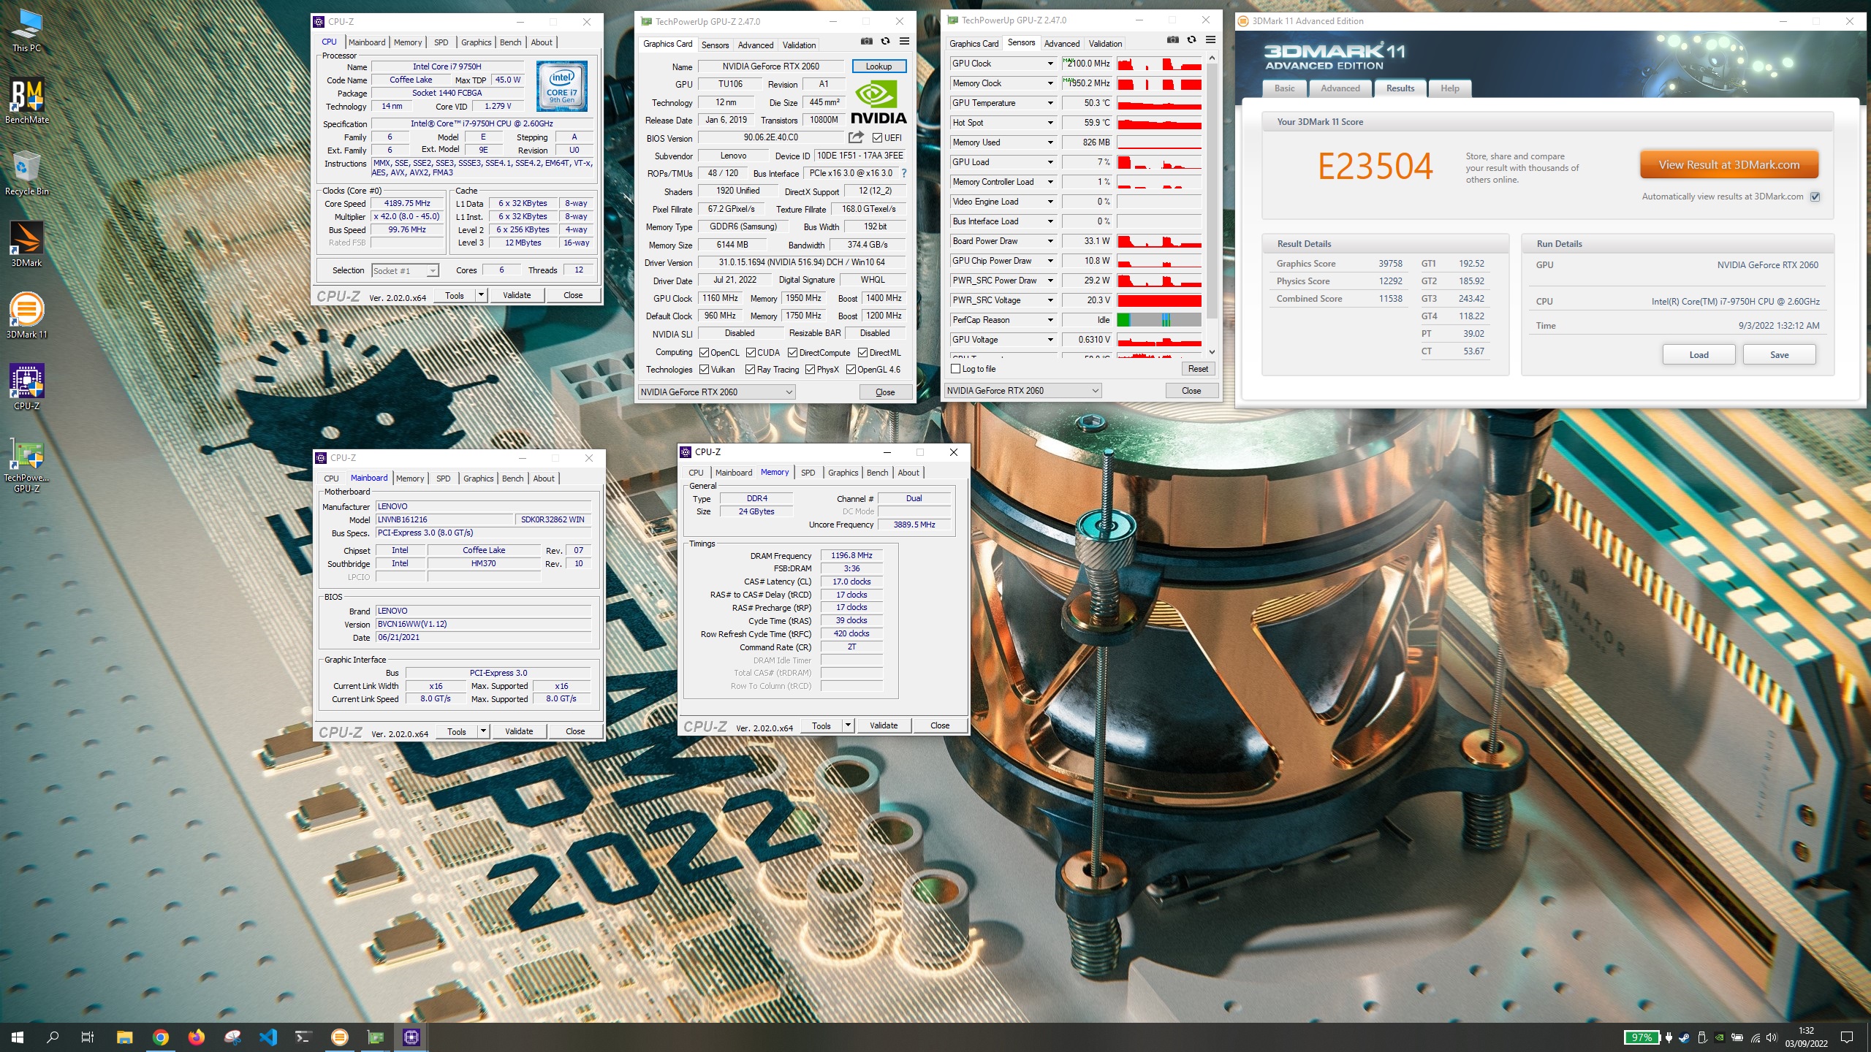Switch to the Help tab in 3DMark 11

click(1449, 88)
